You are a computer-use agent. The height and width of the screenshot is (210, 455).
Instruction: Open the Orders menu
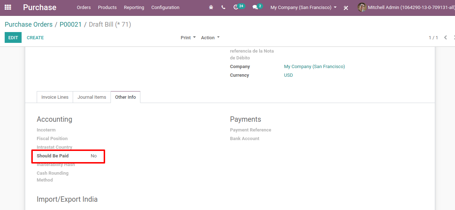[x=84, y=7]
